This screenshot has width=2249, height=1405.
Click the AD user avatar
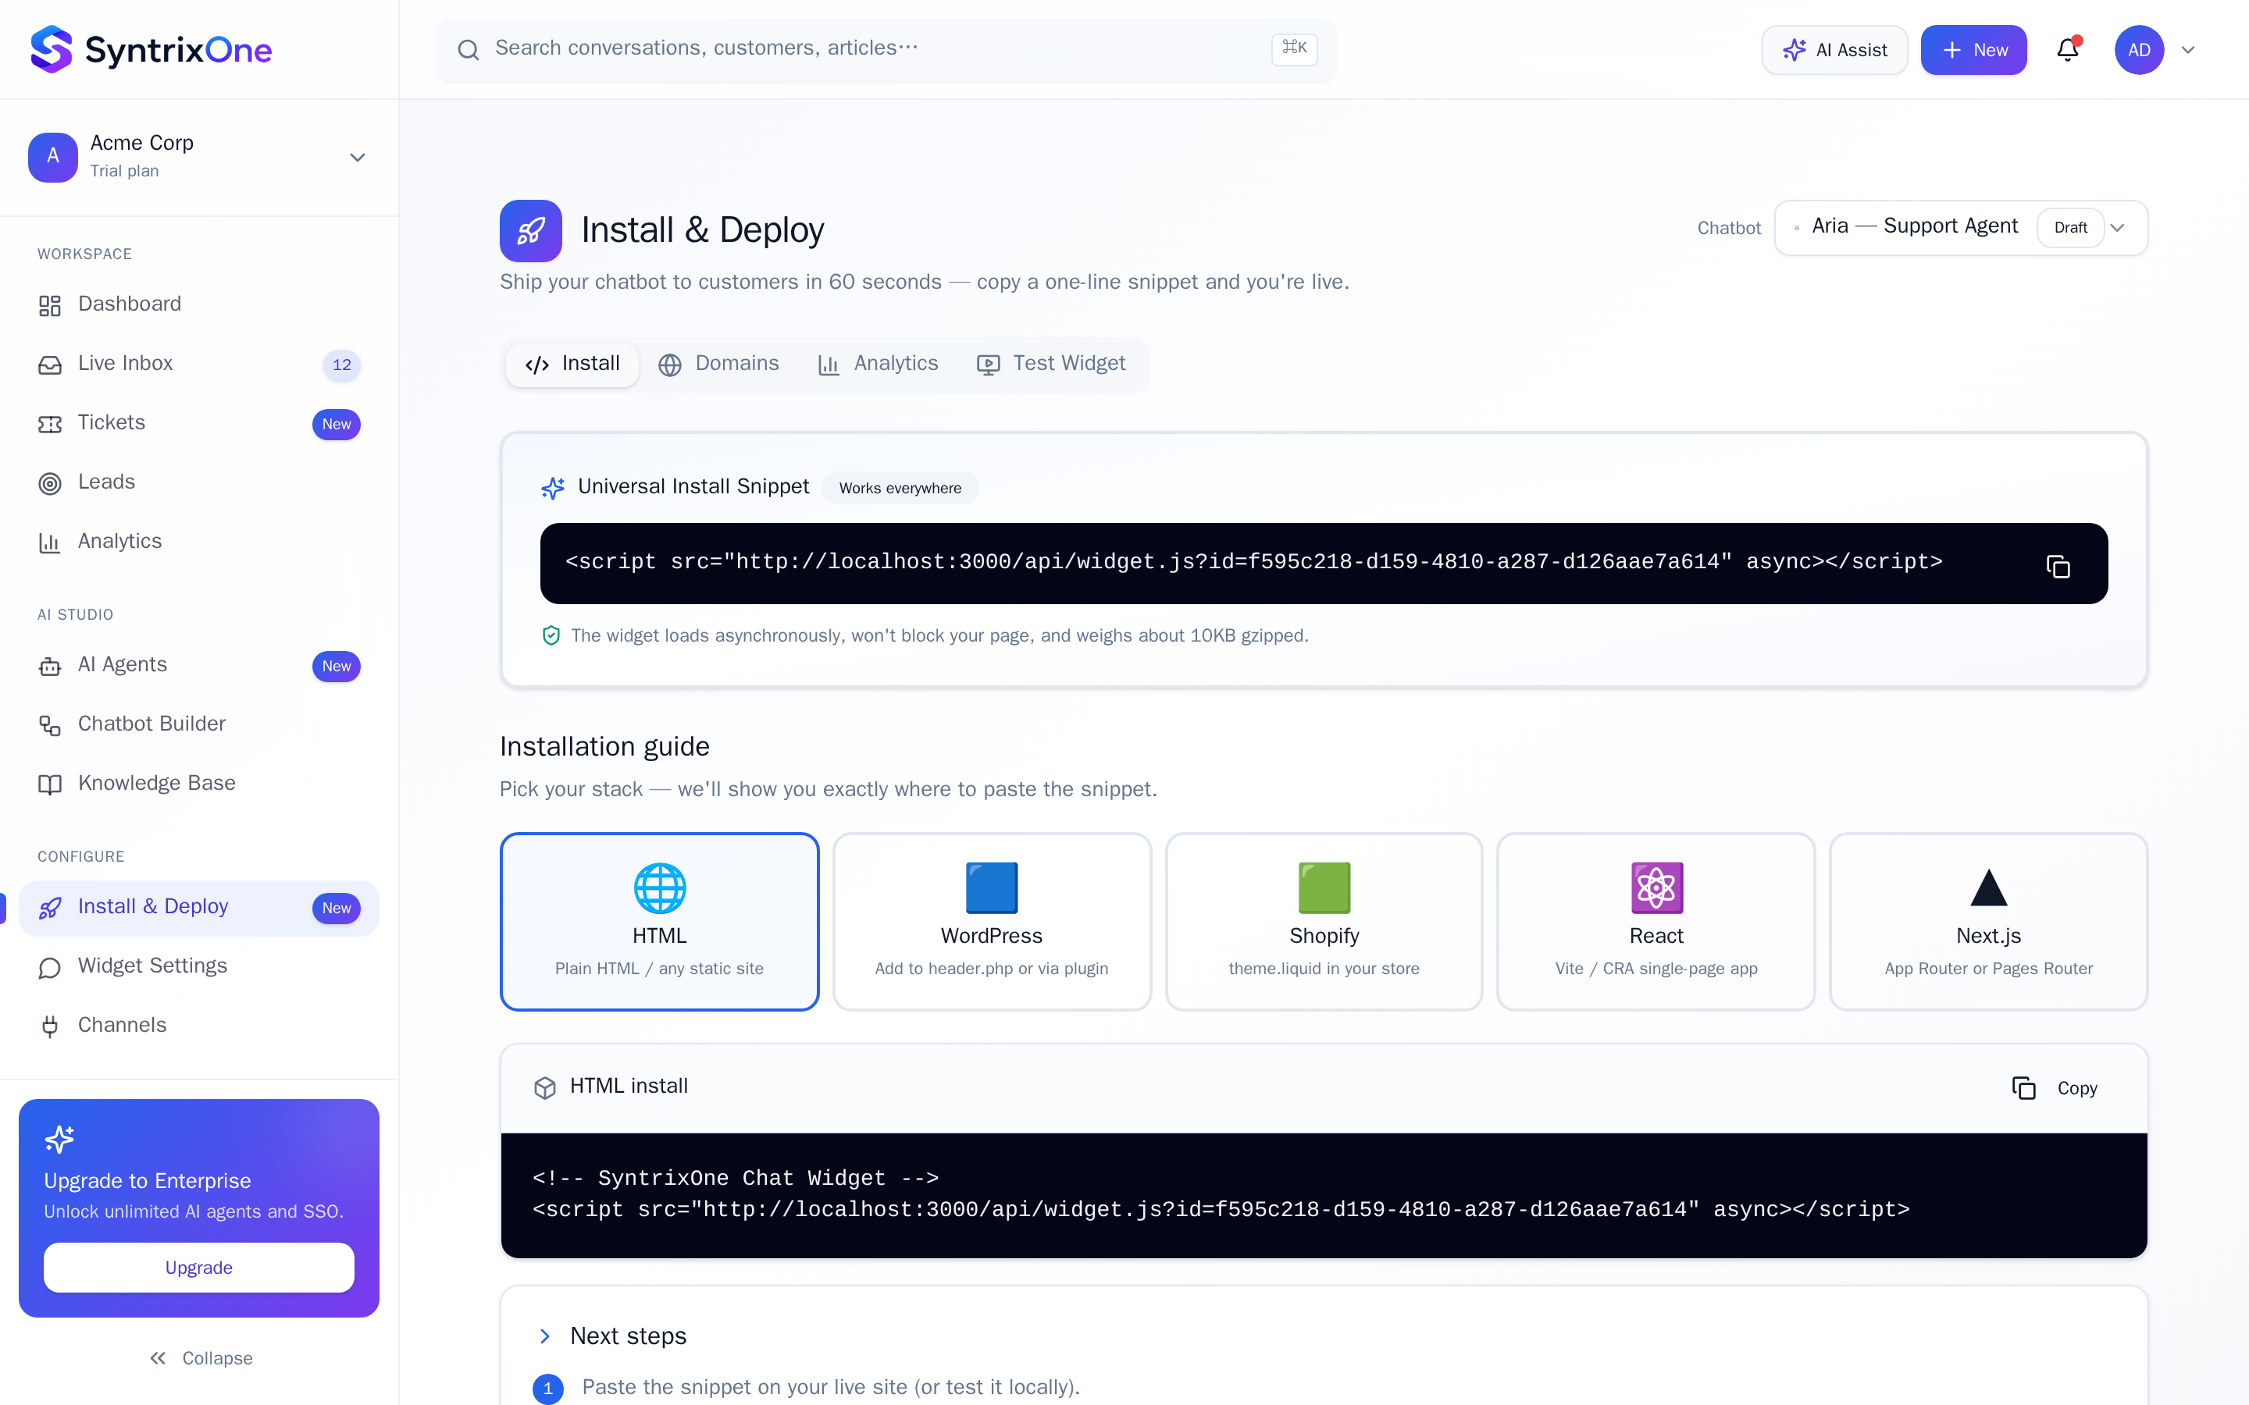pyautogui.click(x=2140, y=50)
